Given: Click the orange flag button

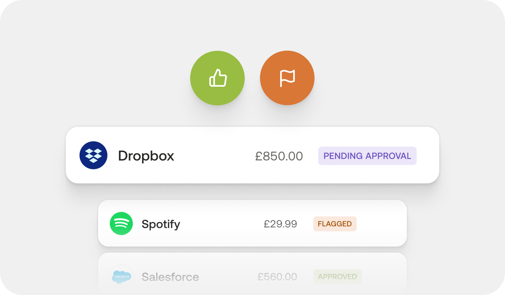Looking at the screenshot, I should (287, 78).
